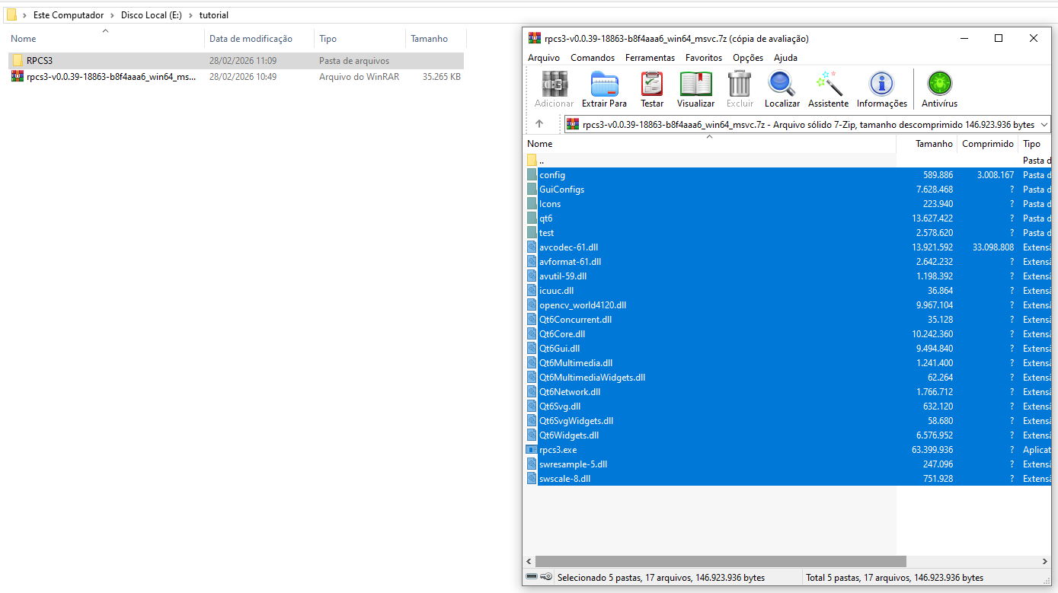
Task: Open the Visualizar tool in WinRAR
Action: pos(695,89)
